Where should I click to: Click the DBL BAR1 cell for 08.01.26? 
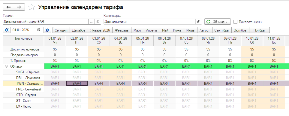pyautogui.click(x=208, y=78)
